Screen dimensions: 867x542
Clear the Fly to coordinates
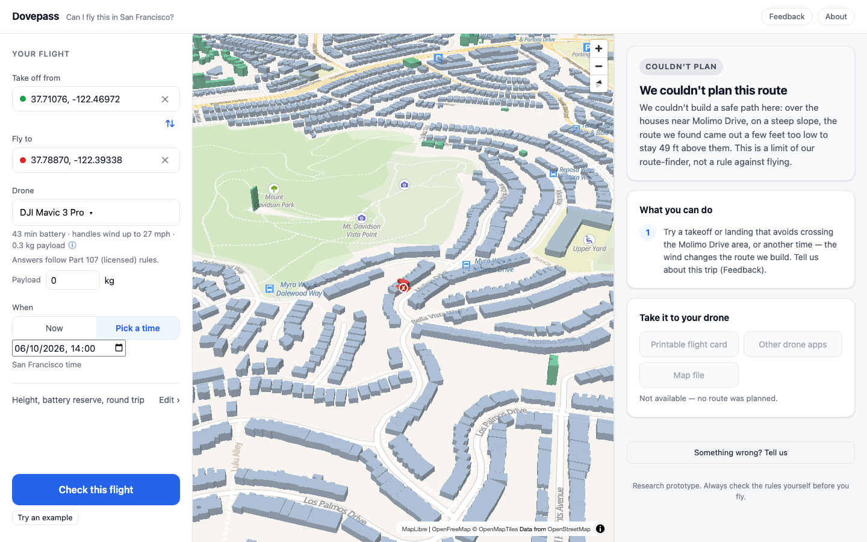point(165,160)
